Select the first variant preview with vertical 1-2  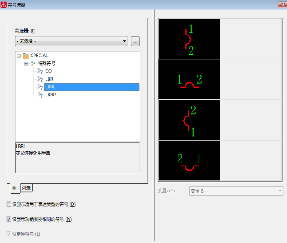pyautogui.click(x=189, y=39)
